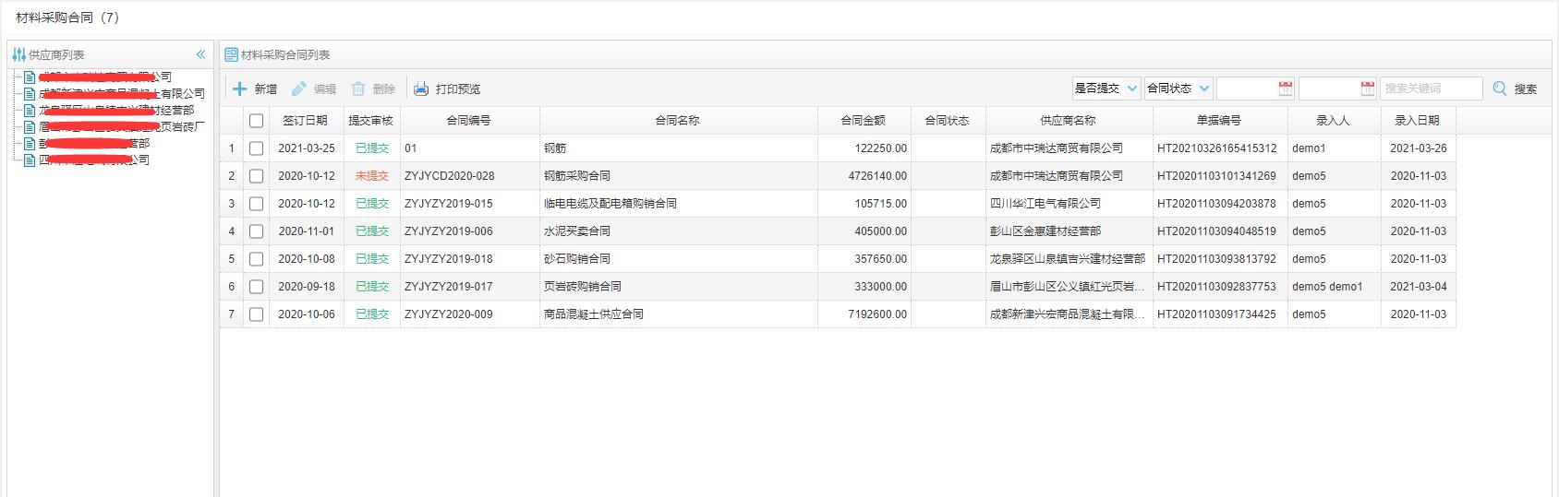1559x497 pixels.
Task: Click the entry person demo1 in row 1
Action: (x=1309, y=148)
